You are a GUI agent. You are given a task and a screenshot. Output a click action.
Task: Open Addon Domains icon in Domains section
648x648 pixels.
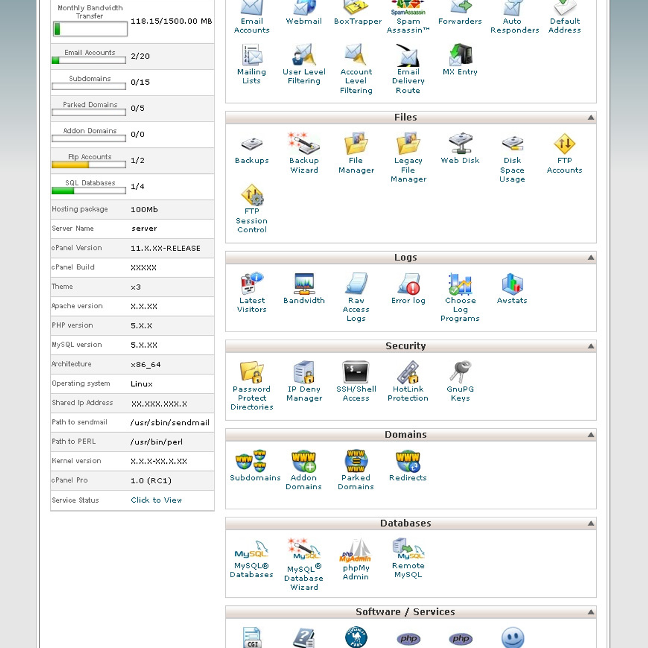click(x=304, y=470)
